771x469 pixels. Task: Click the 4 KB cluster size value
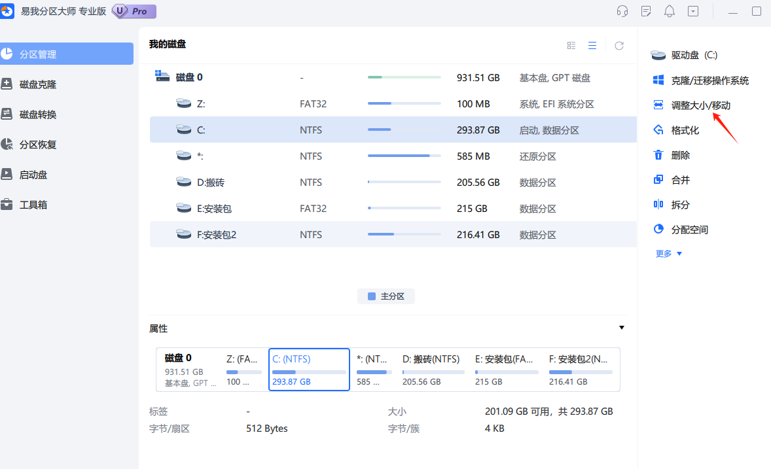[x=495, y=428]
